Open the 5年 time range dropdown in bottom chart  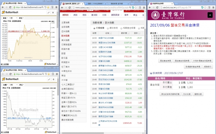(x=13, y=85)
